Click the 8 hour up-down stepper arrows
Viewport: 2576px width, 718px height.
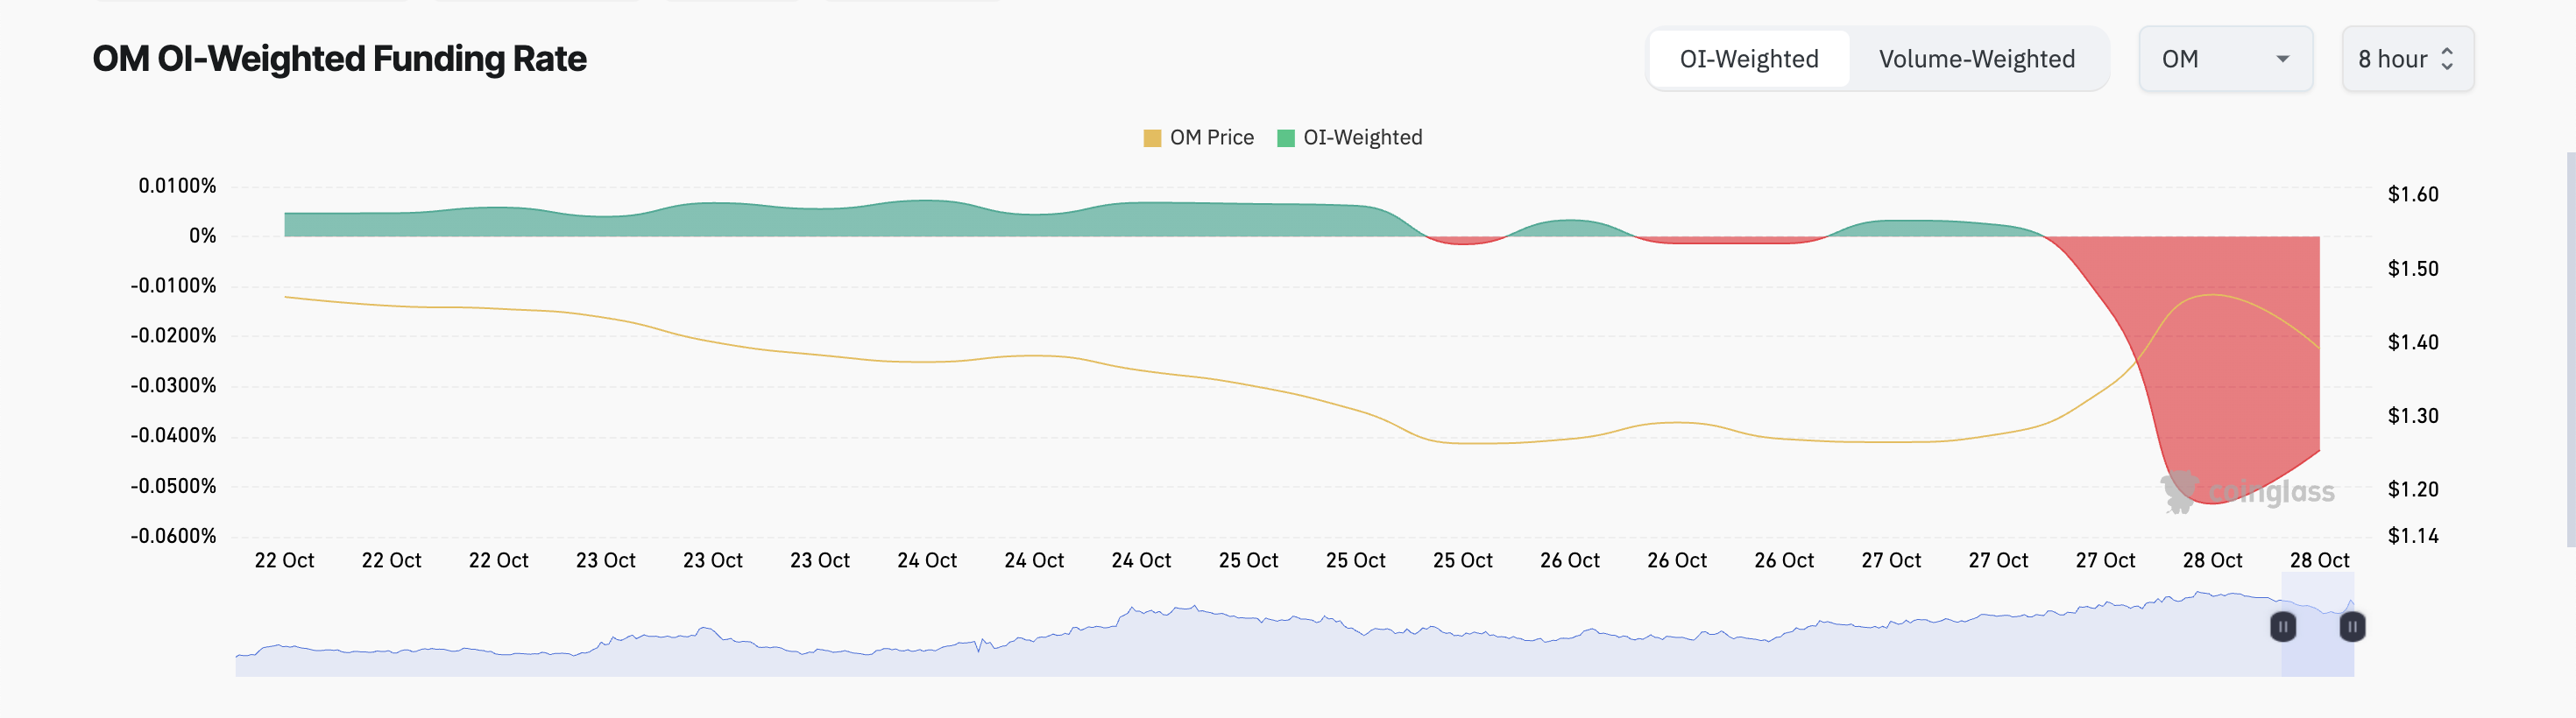(x=2447, y=59)
